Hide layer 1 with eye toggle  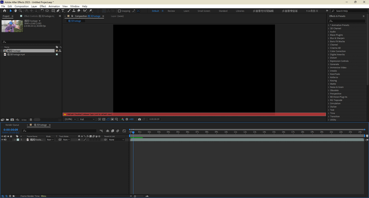[x=2, y=140]
